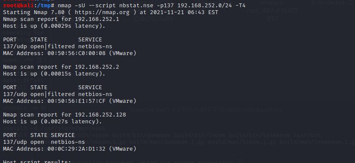Click the Nmap 7.80 version text
355x163 pixels.
pos(49,12)
